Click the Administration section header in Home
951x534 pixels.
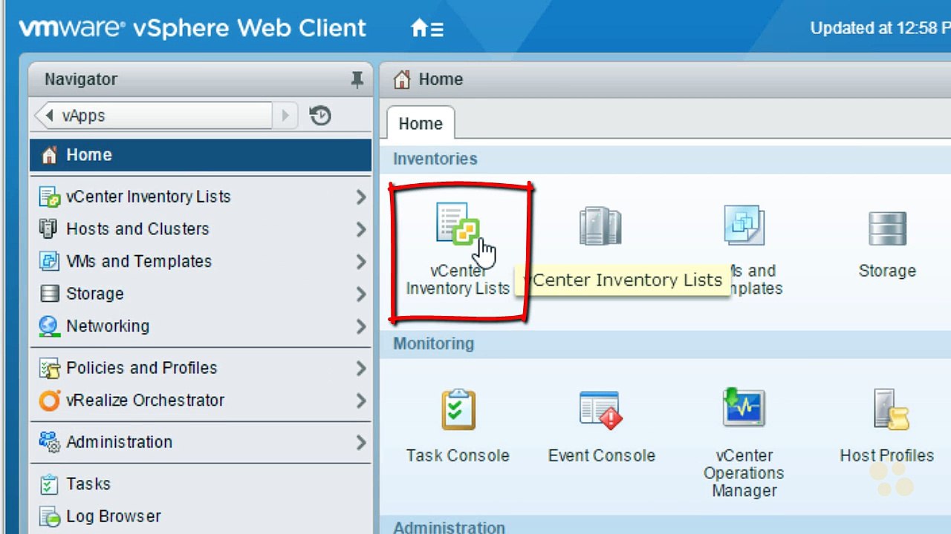click(x=449, y=527)
